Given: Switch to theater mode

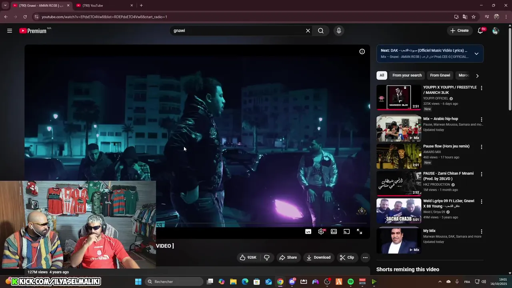Looking at the screenshot, I should coord(334,232).
